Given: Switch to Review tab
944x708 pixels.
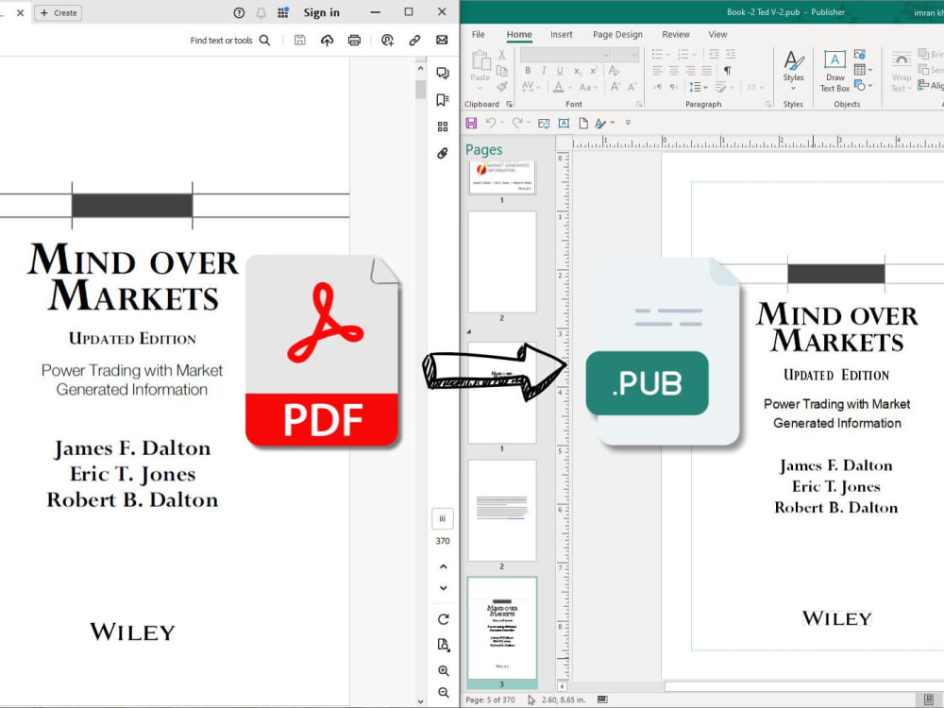Looking at the screenshot, I should coord(676,34).
